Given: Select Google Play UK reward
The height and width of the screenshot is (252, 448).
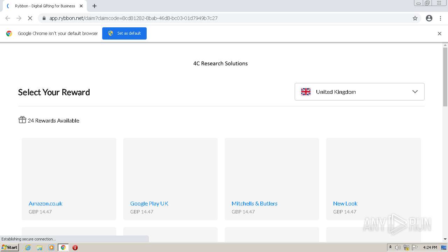Looking at the screenshot, I should [149, 203].
